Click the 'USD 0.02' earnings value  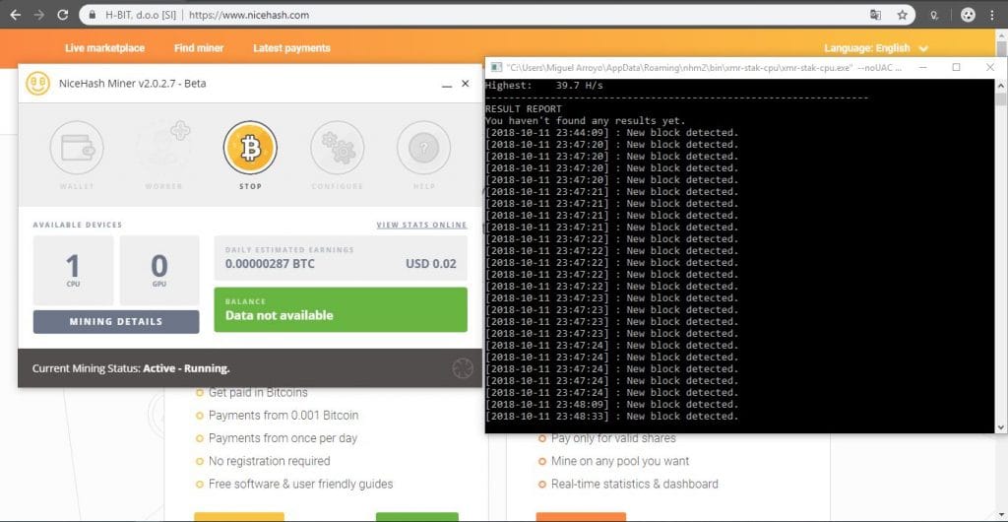click(x=431, y=264)
